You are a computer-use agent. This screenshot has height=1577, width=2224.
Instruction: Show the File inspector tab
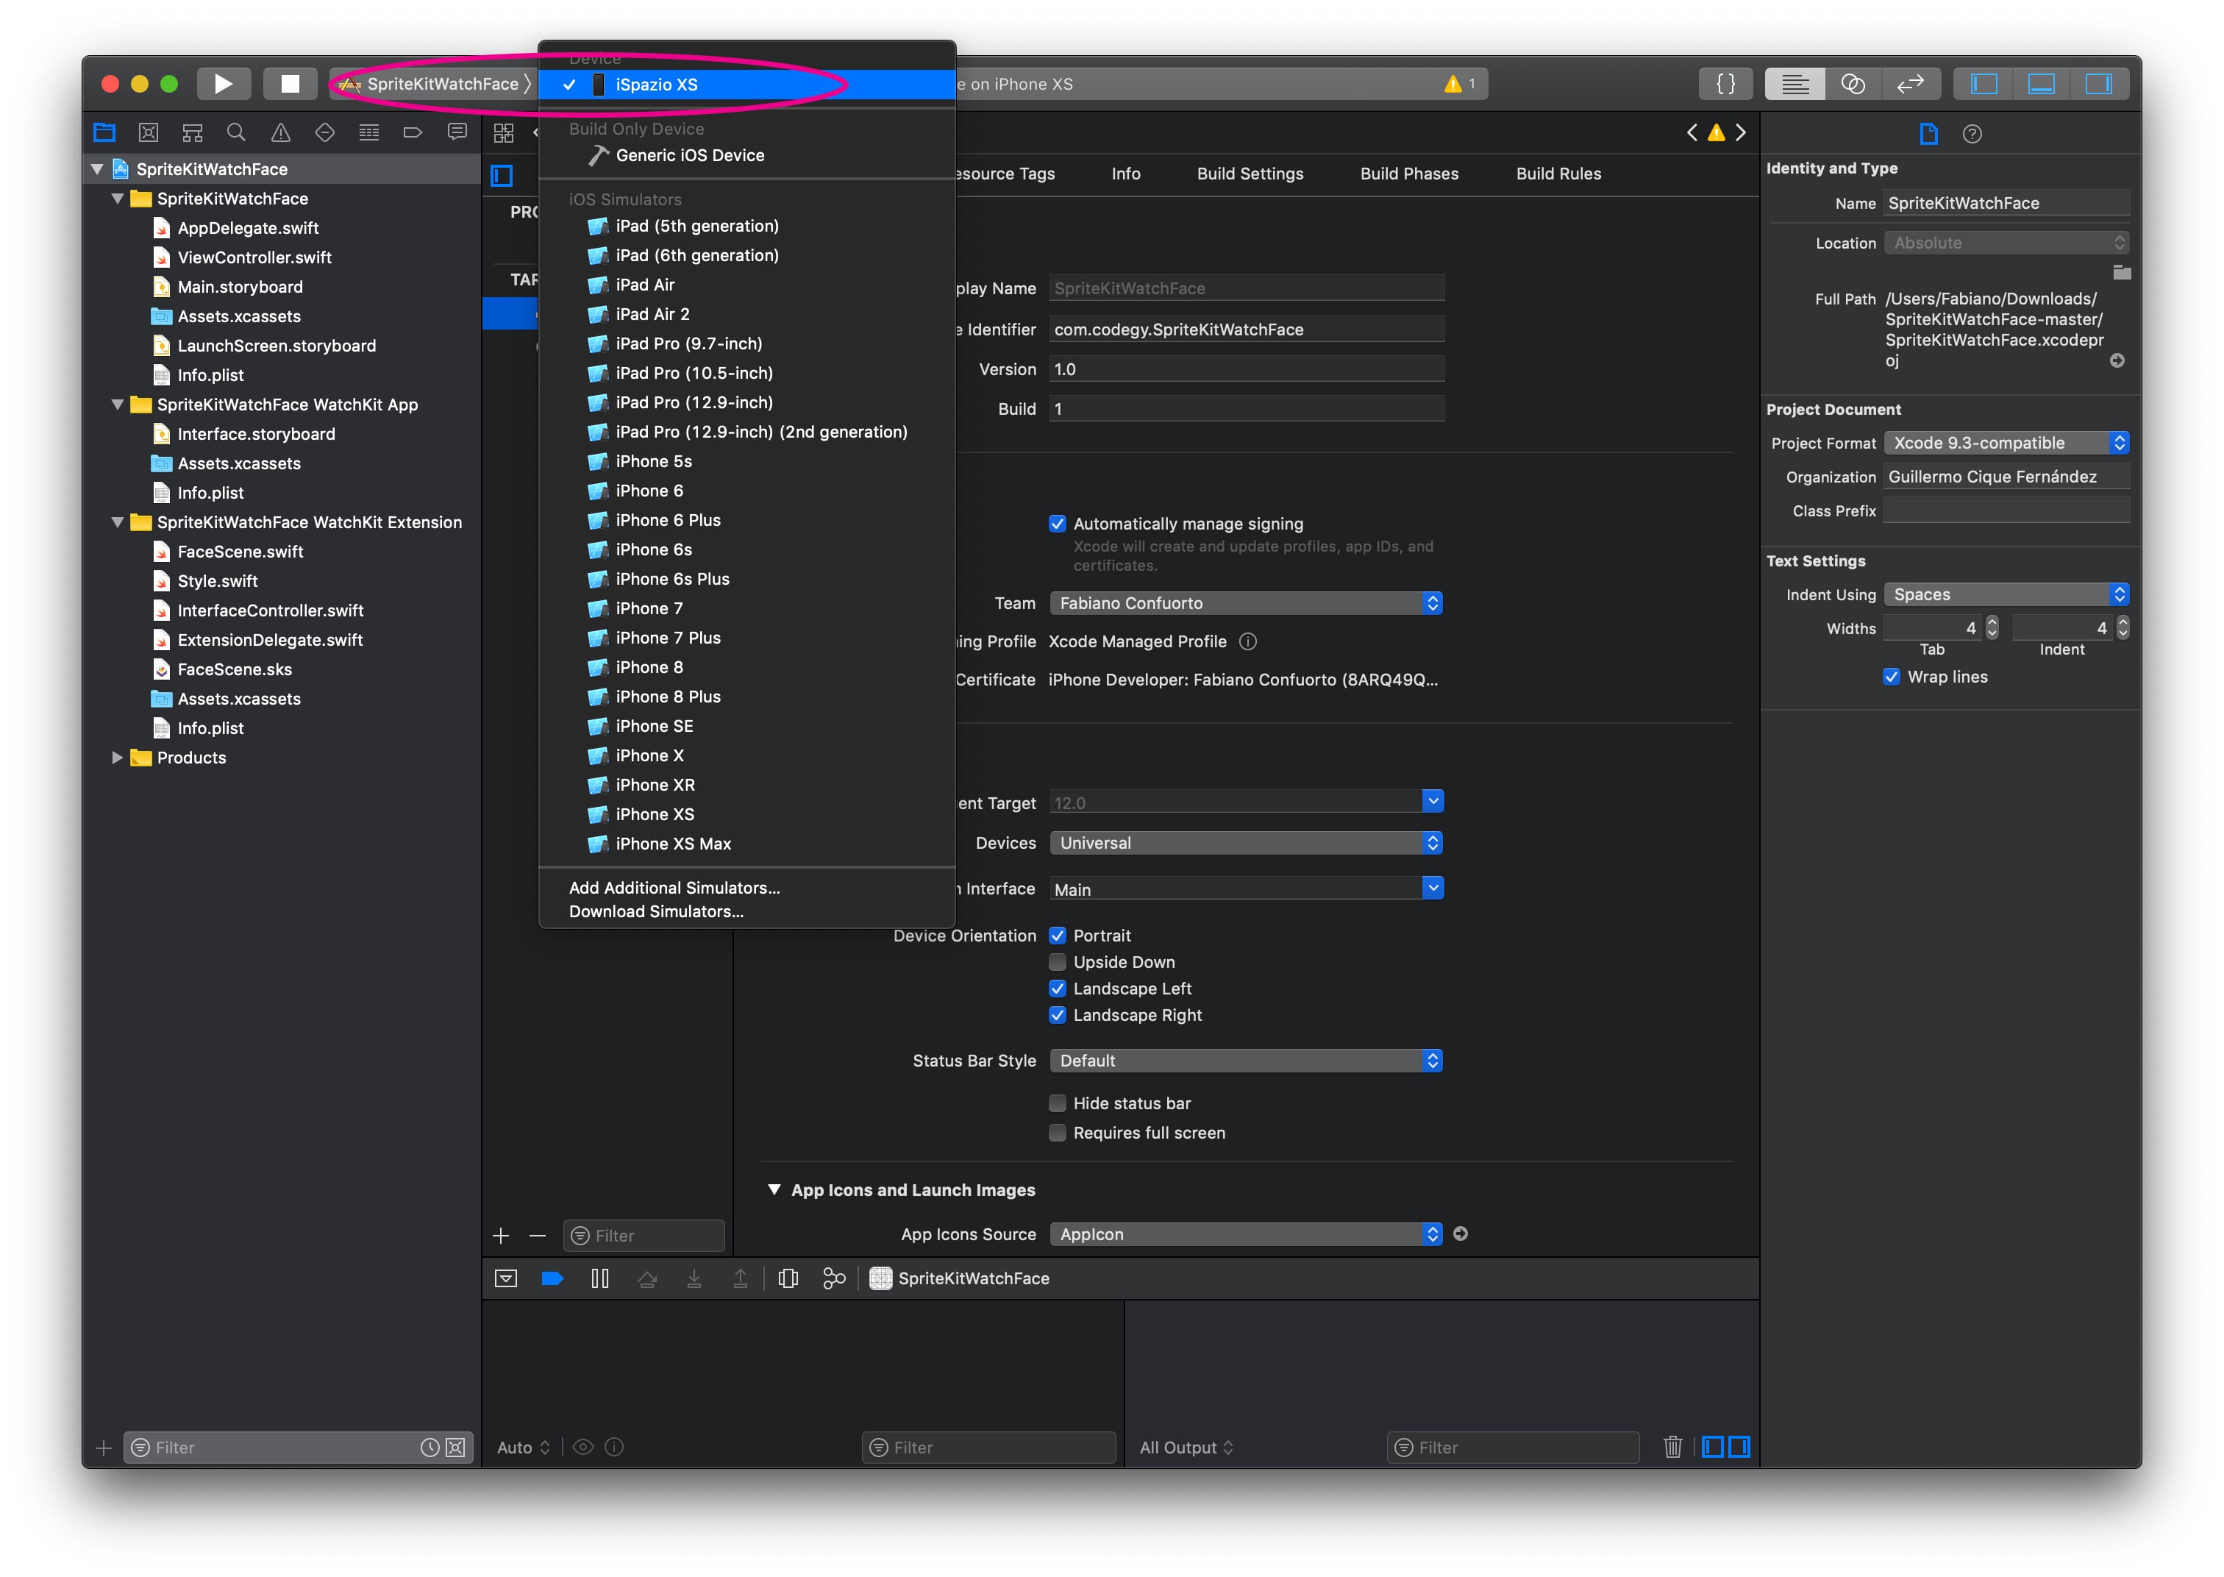pyautogui.click(x=1928, y=134)
